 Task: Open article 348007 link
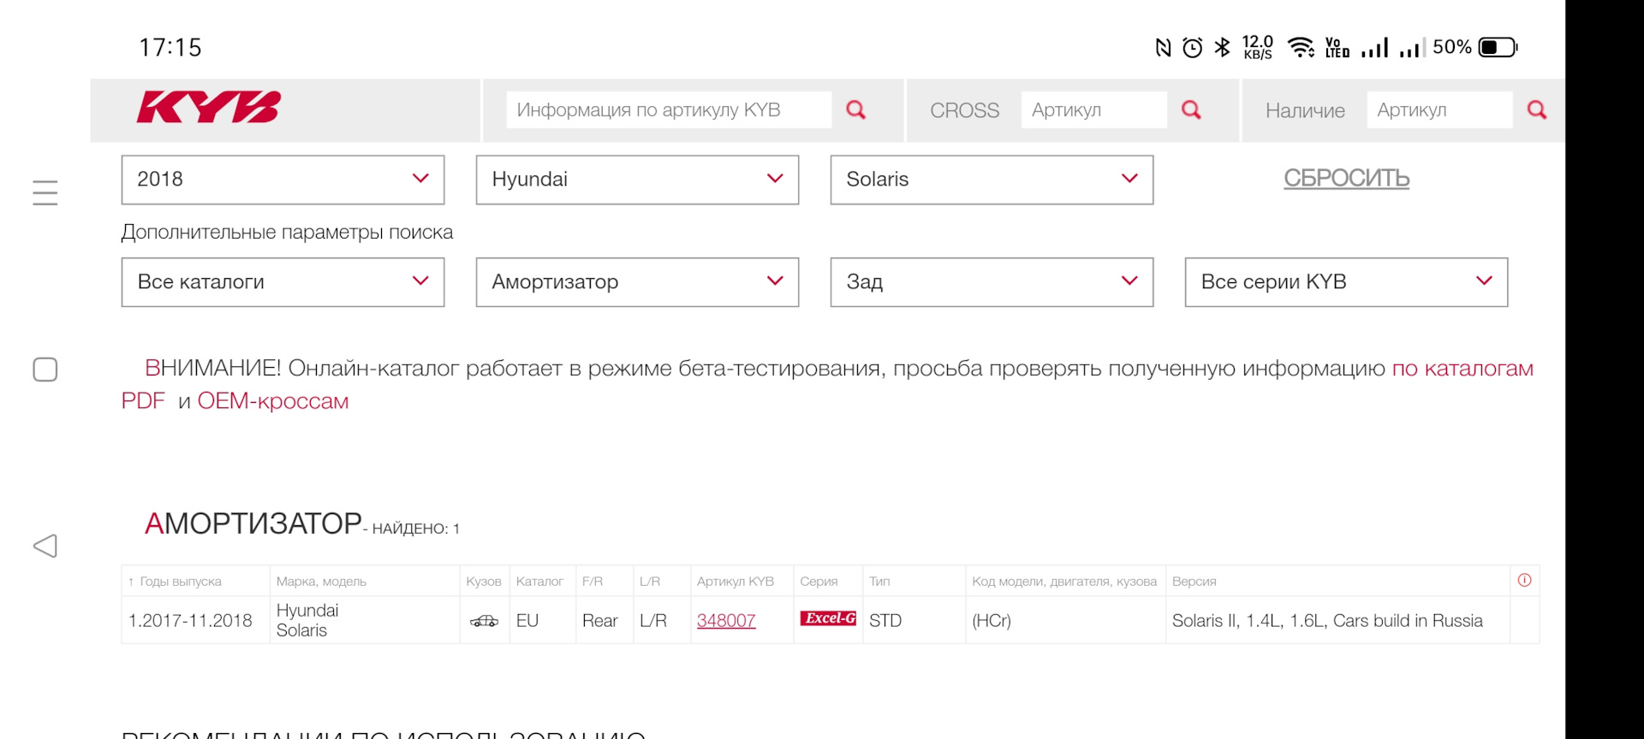click(726, 621)
